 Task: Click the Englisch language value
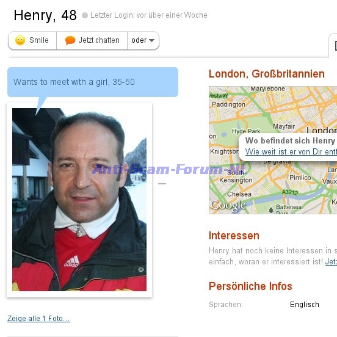click(304, 305)
